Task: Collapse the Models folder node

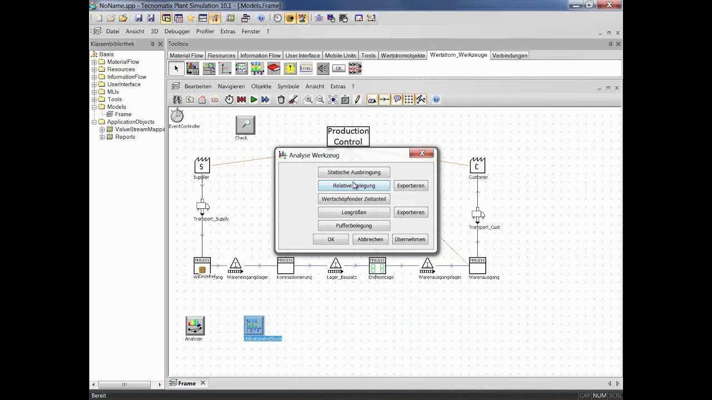Action: pos(95,107)
